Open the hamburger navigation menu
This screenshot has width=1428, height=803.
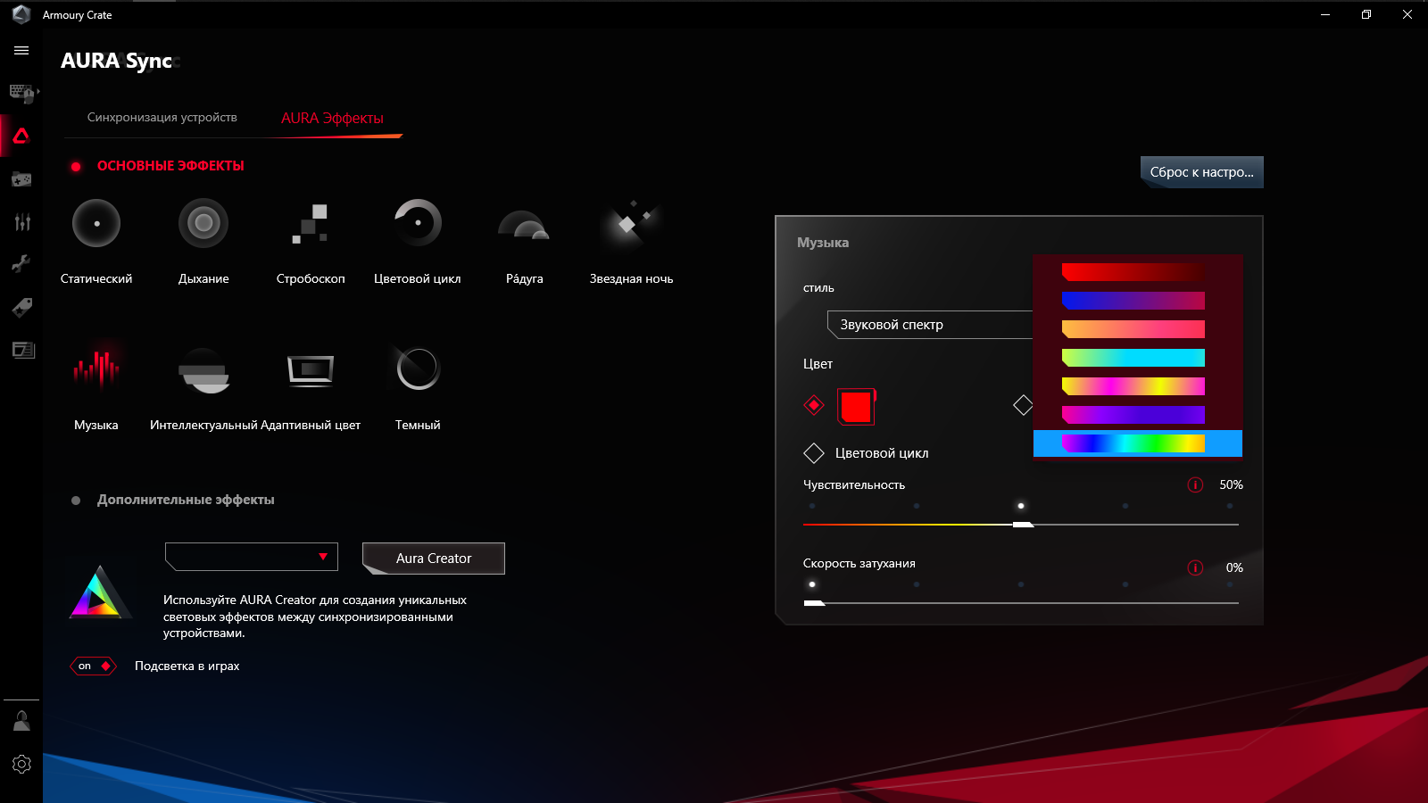21,51
